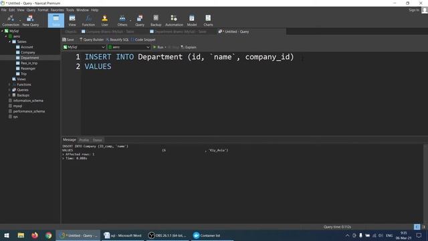Viewport: 428px width, 241px height.
Task: Collapse the MySql connection tree node
Action: (2, 31)
